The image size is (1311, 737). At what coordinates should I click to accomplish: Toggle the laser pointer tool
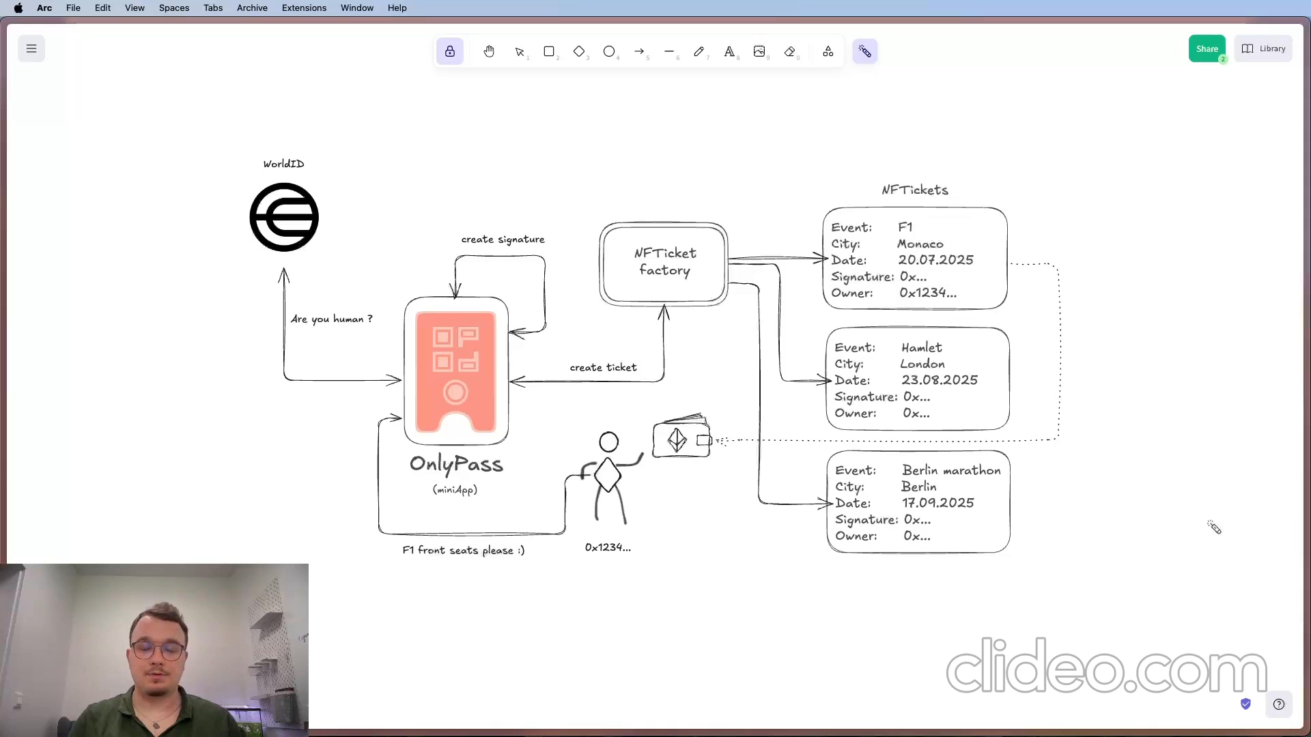[x=865, y=51]
